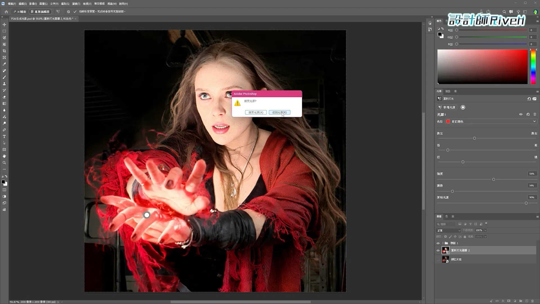The width and height of the screenshot is (540, 304).
Task: Open the 濾鏡(T) menu
Action: coord(76,4)
